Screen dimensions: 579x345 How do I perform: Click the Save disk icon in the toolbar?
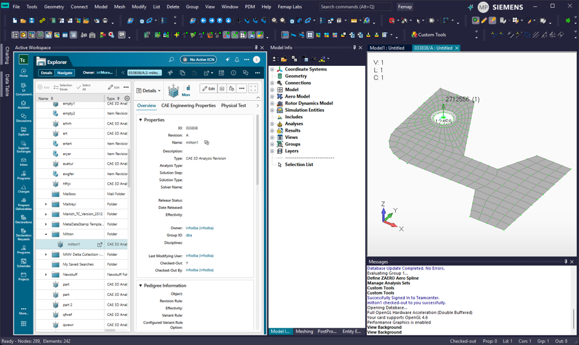32,21
